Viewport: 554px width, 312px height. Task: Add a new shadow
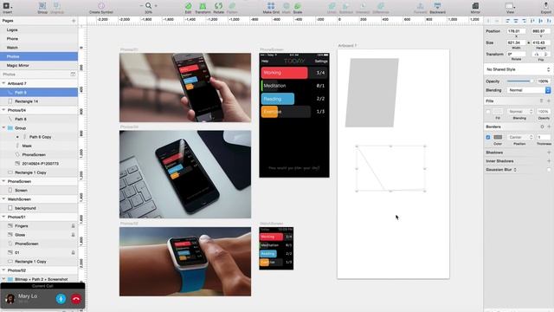click(x=549, y=153)
